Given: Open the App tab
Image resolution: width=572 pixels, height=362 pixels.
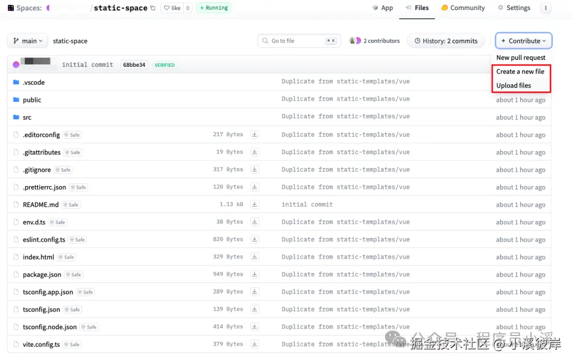Looking at the screenshot, I should [x=383, y=7].
